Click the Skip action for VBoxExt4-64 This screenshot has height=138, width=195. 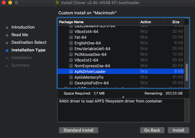click(144, 31)
